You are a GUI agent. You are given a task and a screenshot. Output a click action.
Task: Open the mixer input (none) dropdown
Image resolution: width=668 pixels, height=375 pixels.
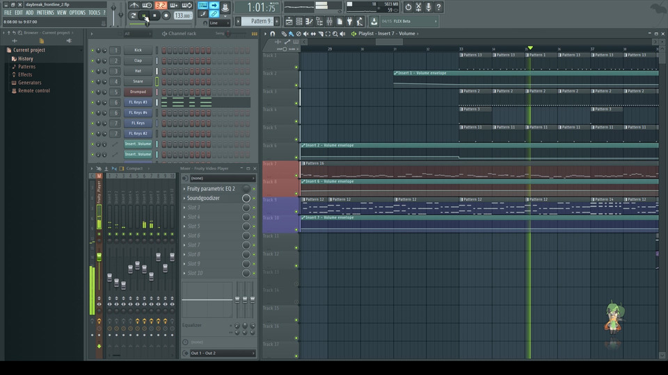223,178
